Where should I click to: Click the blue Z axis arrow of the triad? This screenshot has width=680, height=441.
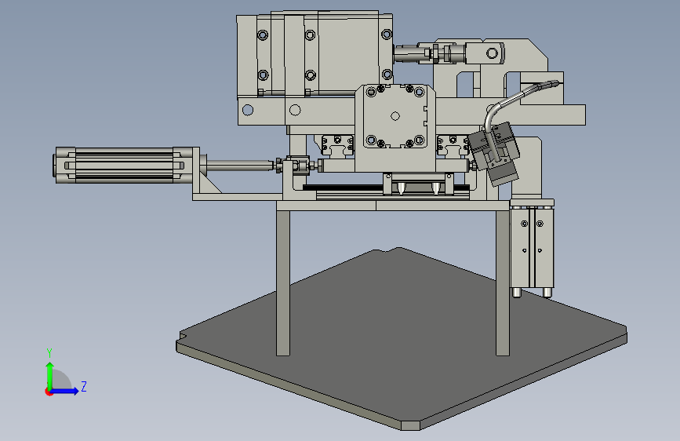(65, 391)
